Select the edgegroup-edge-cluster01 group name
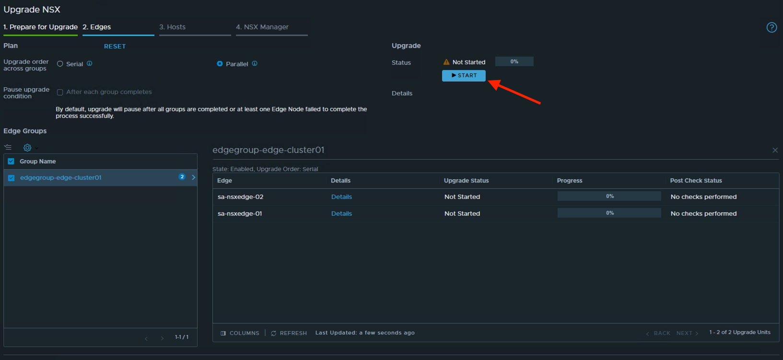Screen dimensions: 783x360 tap(61, 178)
